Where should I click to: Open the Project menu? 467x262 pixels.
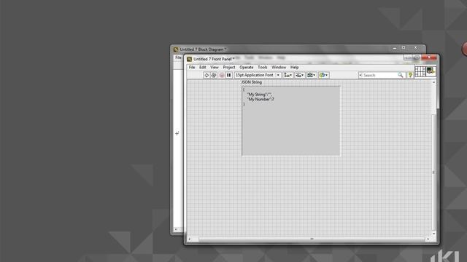tap(228, 68)
